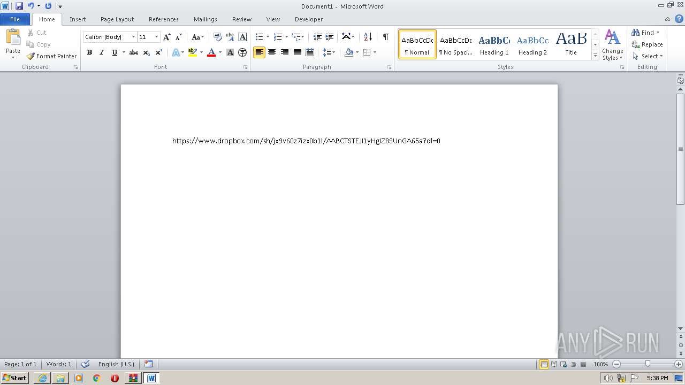Click the Grow Font icon

coord(167,37)
